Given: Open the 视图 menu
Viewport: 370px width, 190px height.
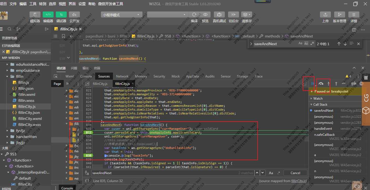Looking at the screenshot, I should (62, 4).
